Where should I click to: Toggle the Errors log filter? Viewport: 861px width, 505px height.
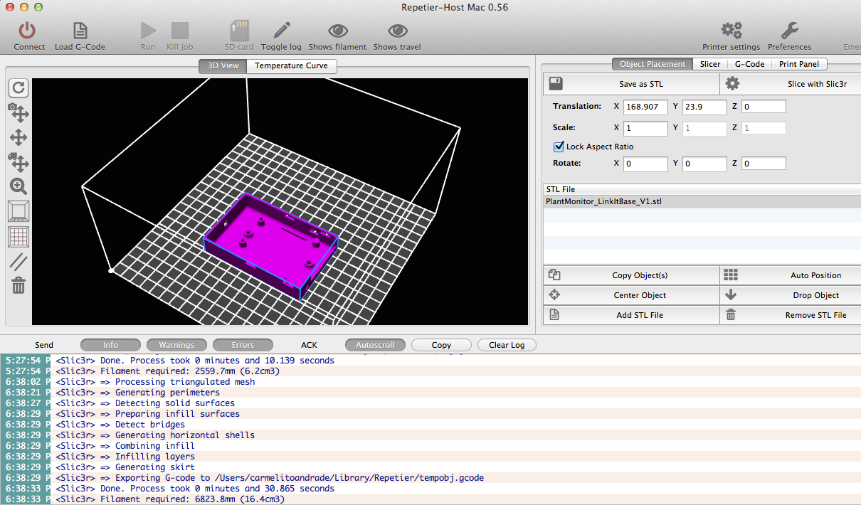pos(243,345)
